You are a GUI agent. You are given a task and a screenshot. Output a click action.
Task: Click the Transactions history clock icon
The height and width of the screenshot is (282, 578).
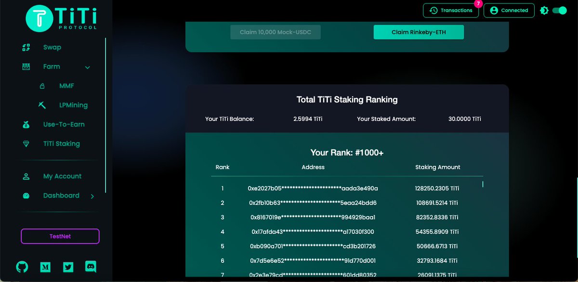(433, 11)
